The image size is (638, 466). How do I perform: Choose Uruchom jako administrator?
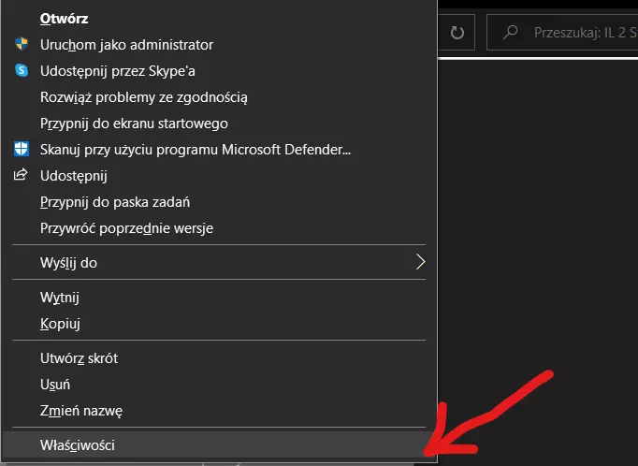[126, 44]
